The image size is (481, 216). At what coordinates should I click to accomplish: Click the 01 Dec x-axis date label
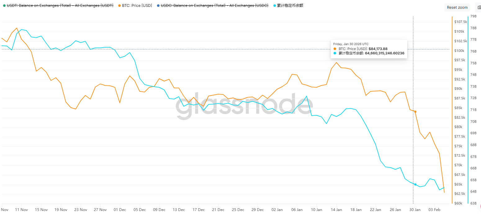tap(120, 210)
